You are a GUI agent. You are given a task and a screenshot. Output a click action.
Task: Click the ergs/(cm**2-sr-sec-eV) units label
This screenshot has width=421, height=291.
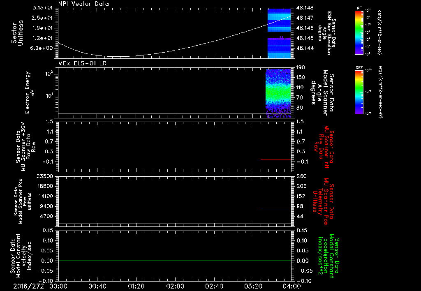pyautogui.click(x=381, y=92)
